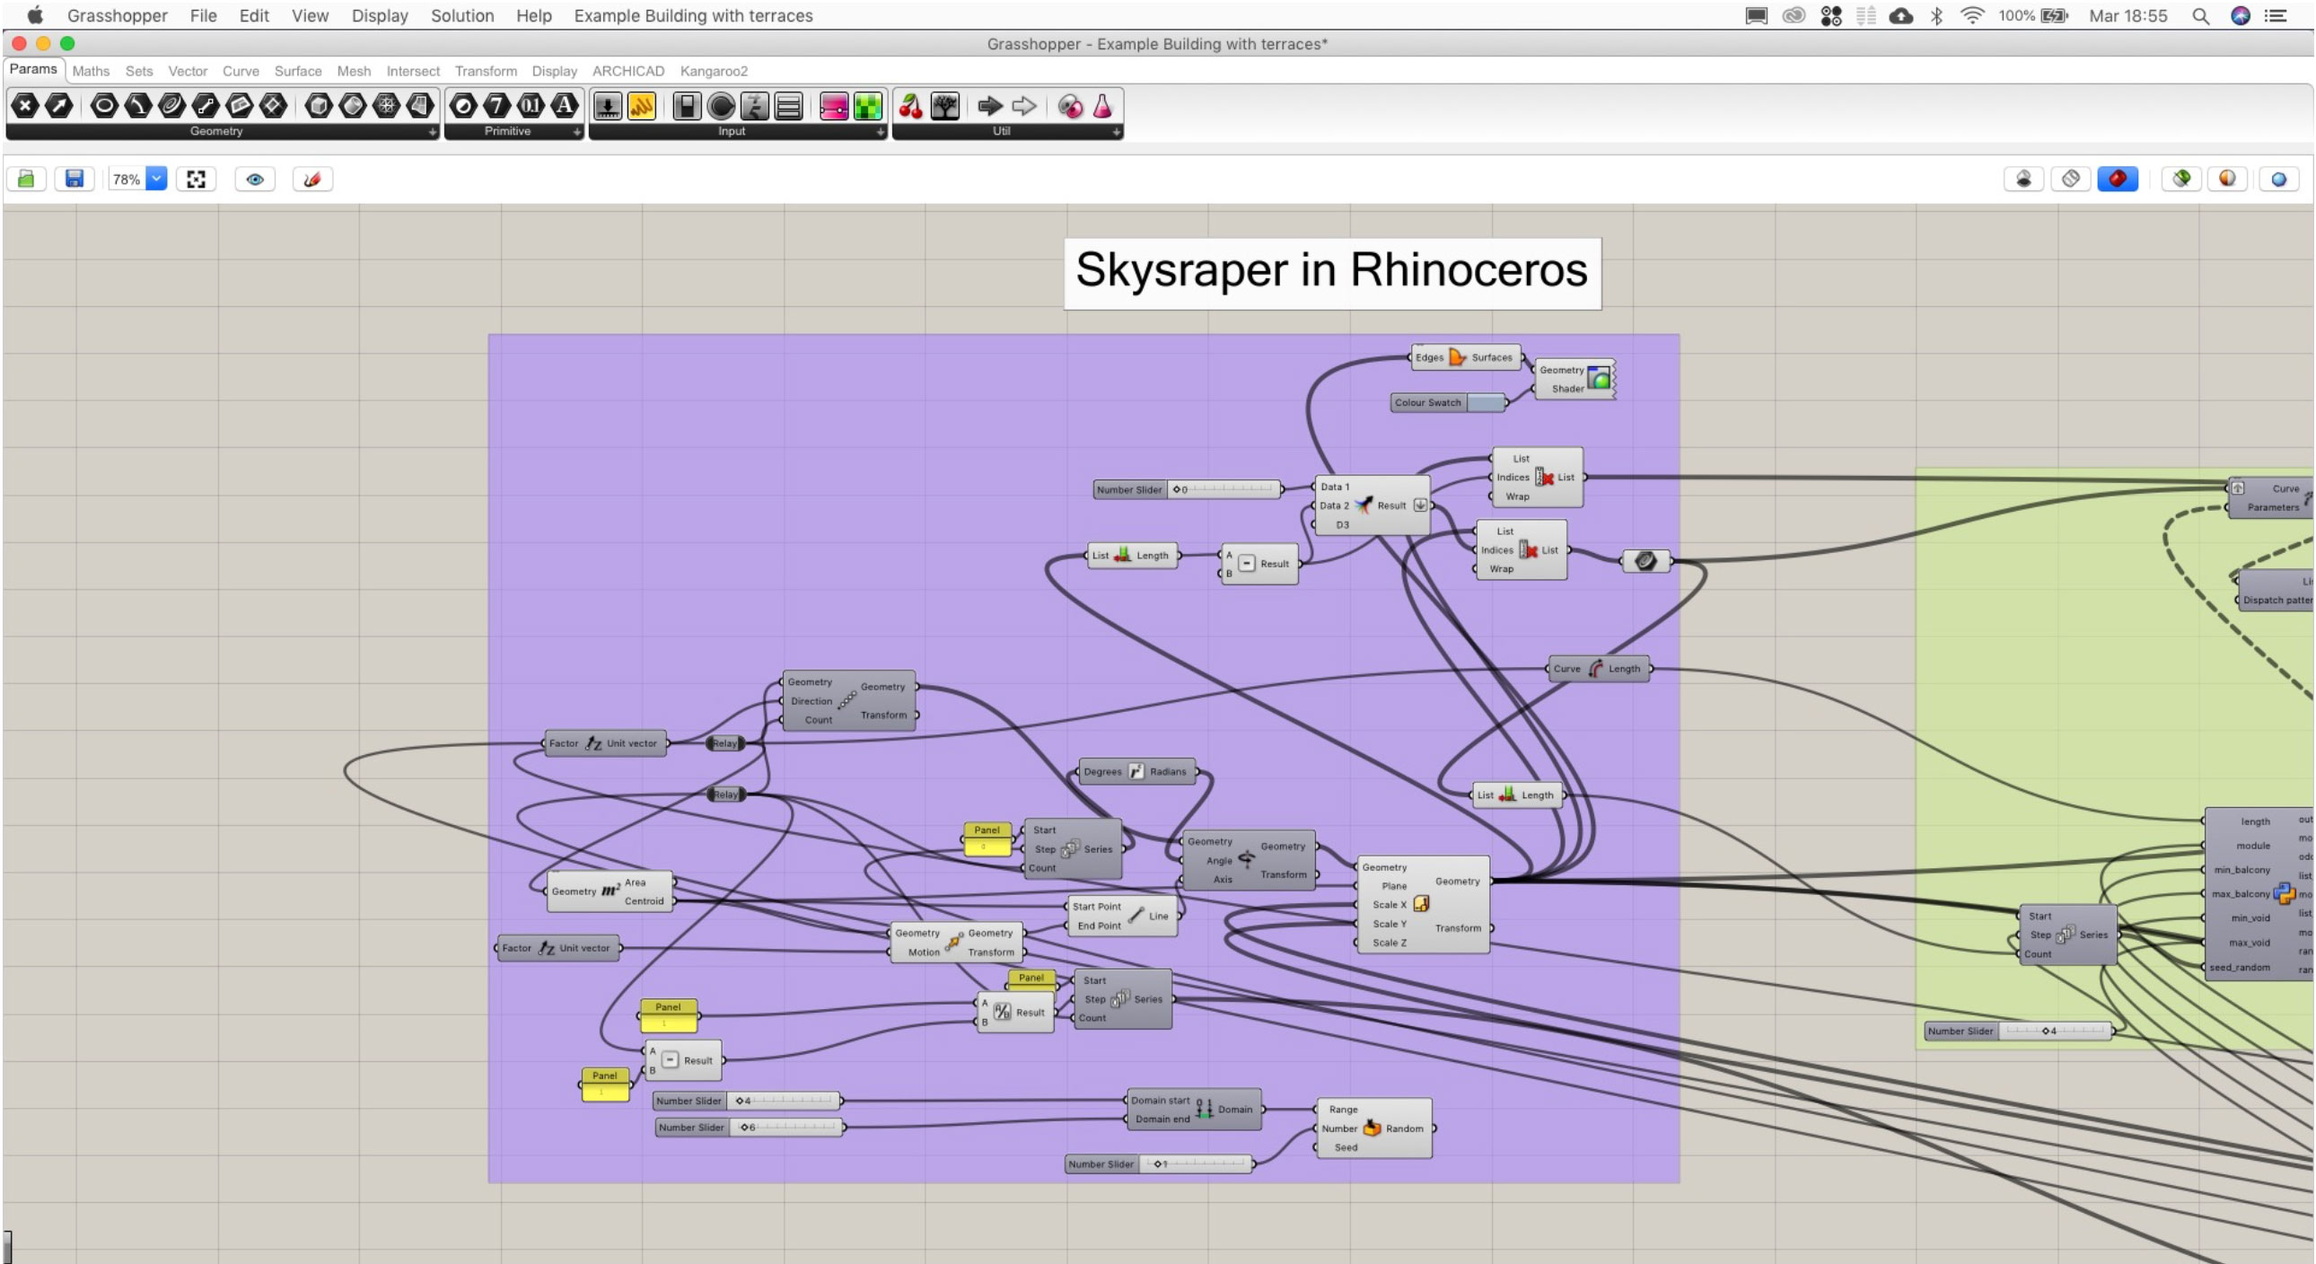Open the sketch markup tool
This screenshot has width=2316, height=1264.
click(312, 179)
